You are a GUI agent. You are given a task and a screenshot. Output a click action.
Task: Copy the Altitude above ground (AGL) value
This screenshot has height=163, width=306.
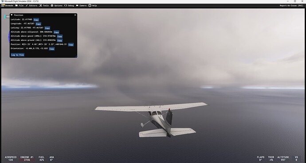point(60,41)
